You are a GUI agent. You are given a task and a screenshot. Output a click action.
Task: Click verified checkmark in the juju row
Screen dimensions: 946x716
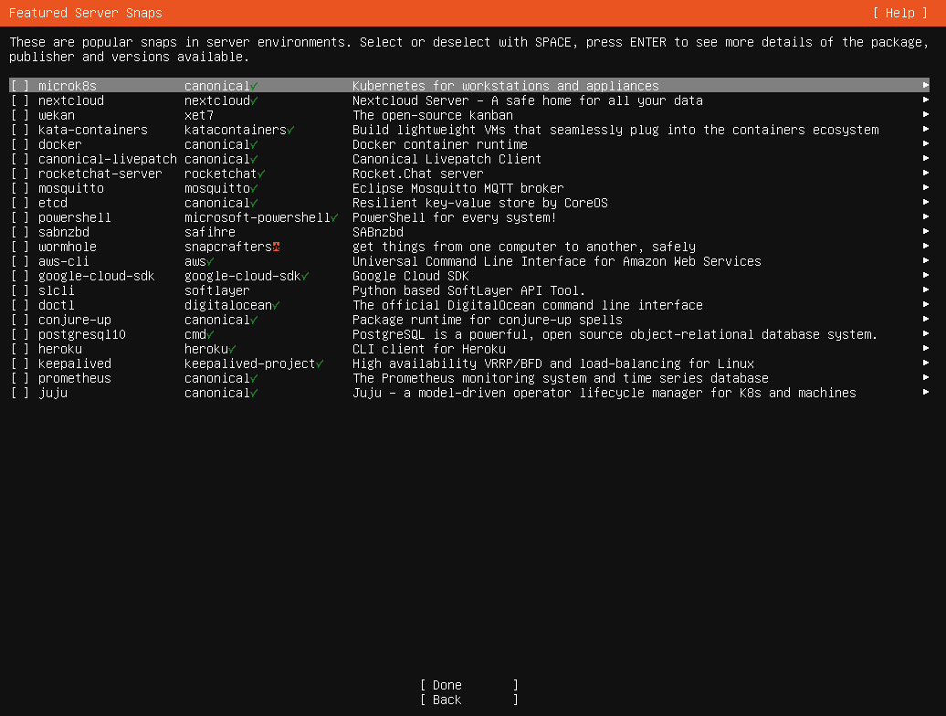254,394
